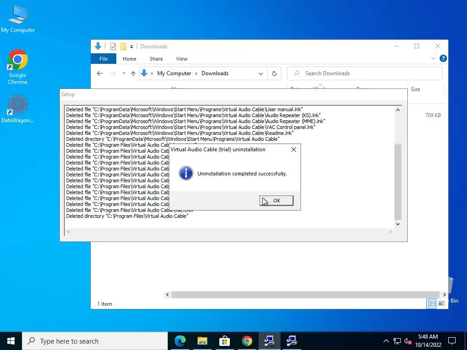Viewport: 467px width, 350px height.
Task: Open the DataWagon desktop shortcut
Action: pos(18,109)
